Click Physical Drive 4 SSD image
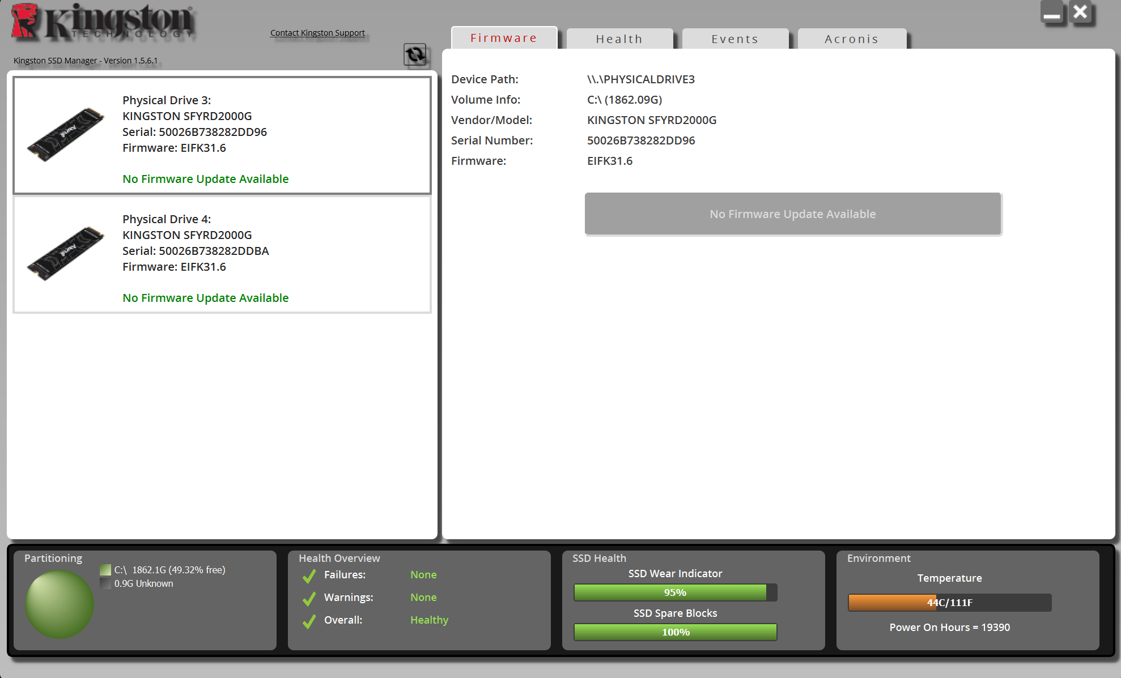The width and height of the screenshot is (1121, 678). pyautogui.click(x=65, y=254)
